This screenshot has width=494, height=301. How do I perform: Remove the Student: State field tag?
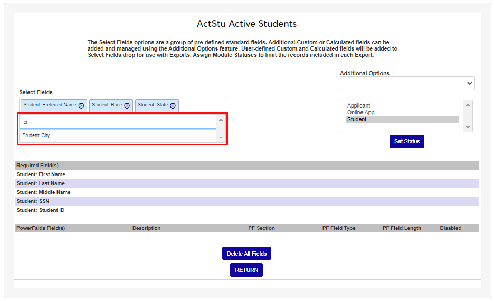[173, 105]
